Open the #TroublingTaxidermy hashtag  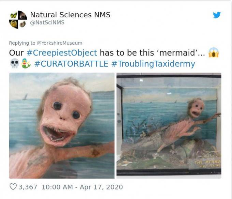[153, 64]
